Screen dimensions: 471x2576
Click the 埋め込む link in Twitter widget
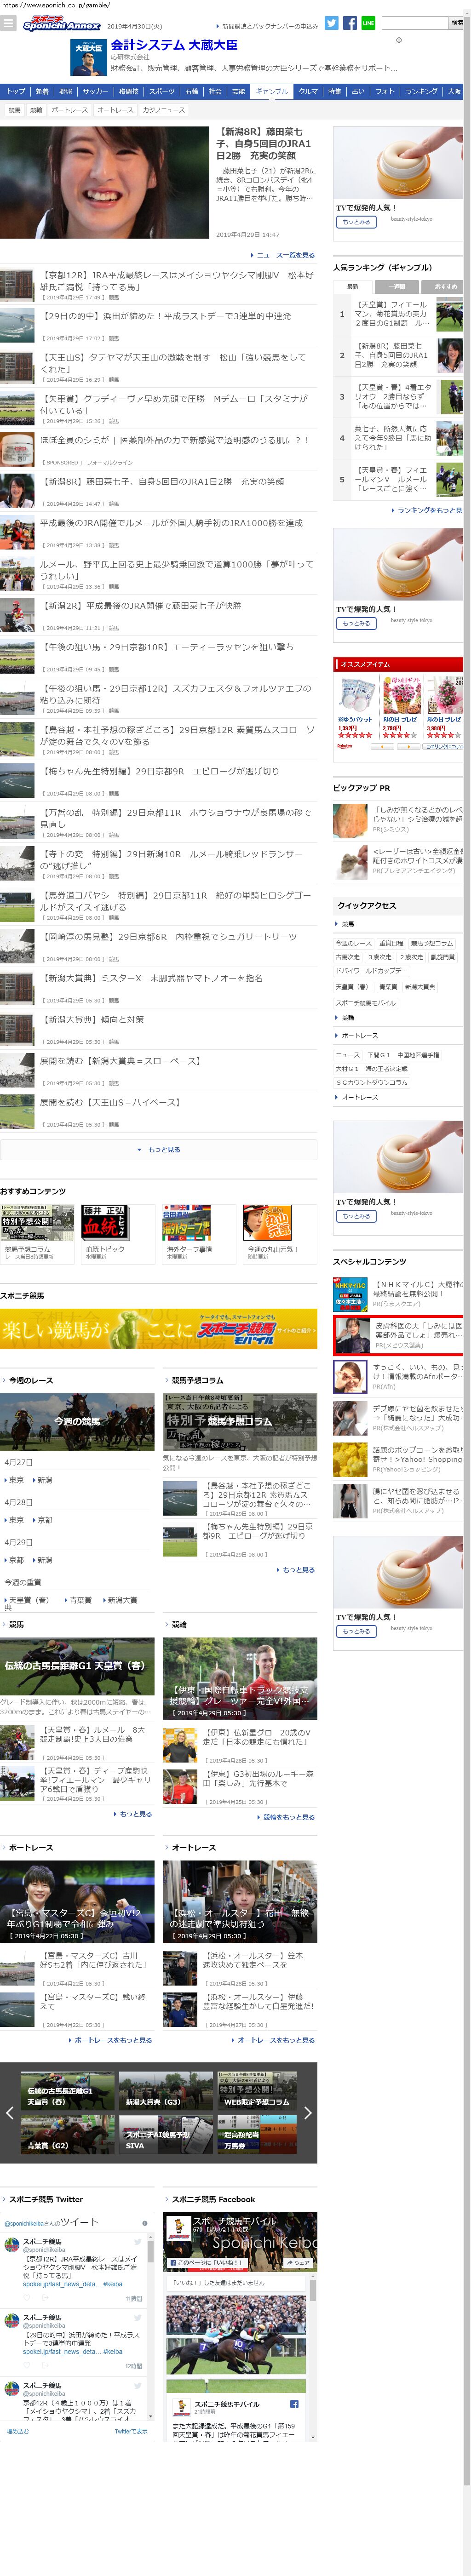point(18,2431)
